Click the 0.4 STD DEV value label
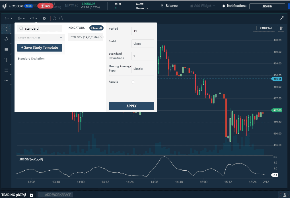 click(275, 175)
